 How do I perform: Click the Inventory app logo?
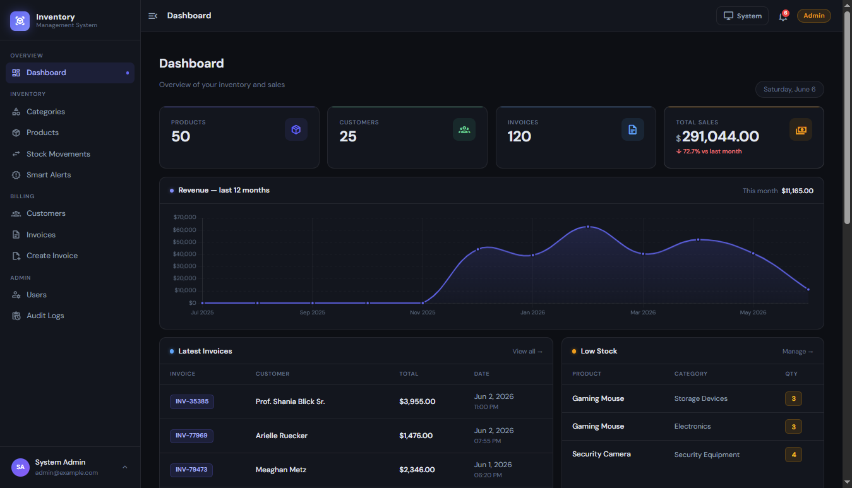click(x=20, y=21)
